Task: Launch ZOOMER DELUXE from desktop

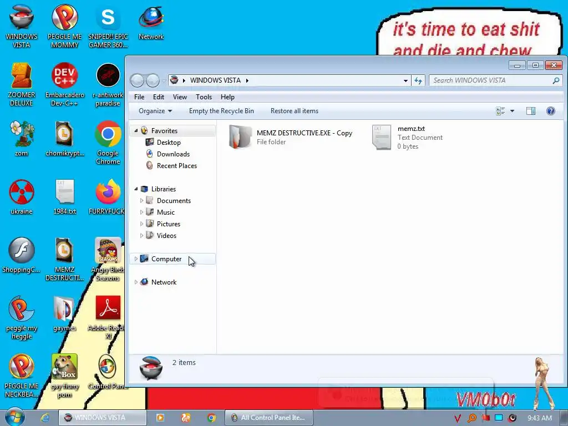Action: (x=22, y=84)
